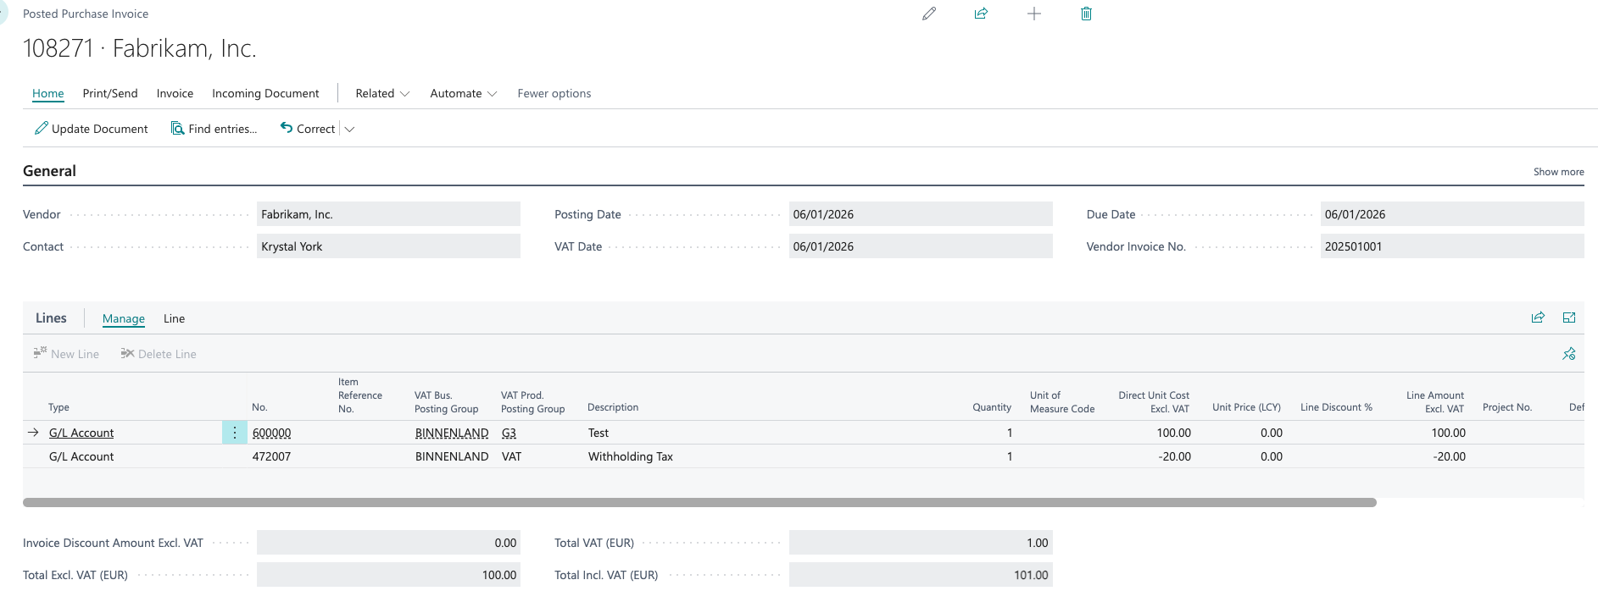Click the Description column header
1598x613 pixels.
[613, 407]
